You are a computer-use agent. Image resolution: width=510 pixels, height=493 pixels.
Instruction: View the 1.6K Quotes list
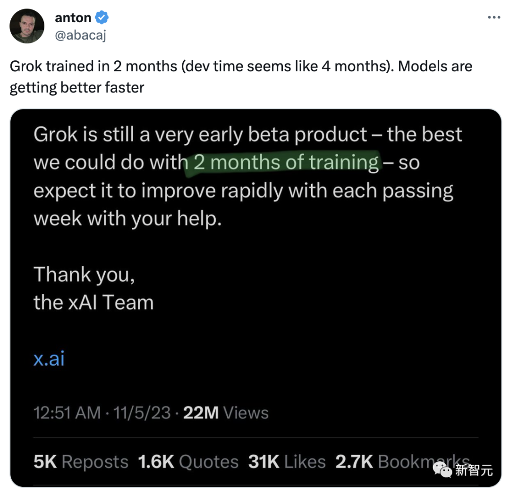point(188,461)
